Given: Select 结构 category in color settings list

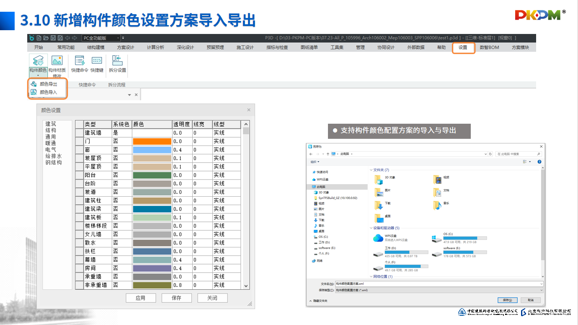Looking at the screenshot, I should (x=51, y=130).
